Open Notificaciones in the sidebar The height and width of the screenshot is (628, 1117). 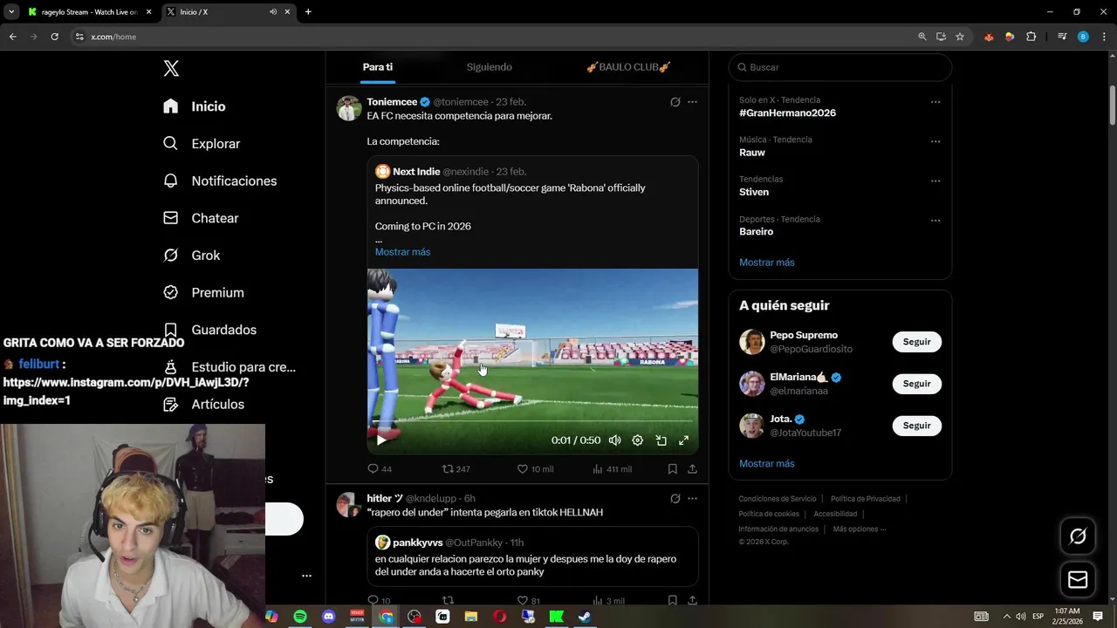(x=220, y=181)
